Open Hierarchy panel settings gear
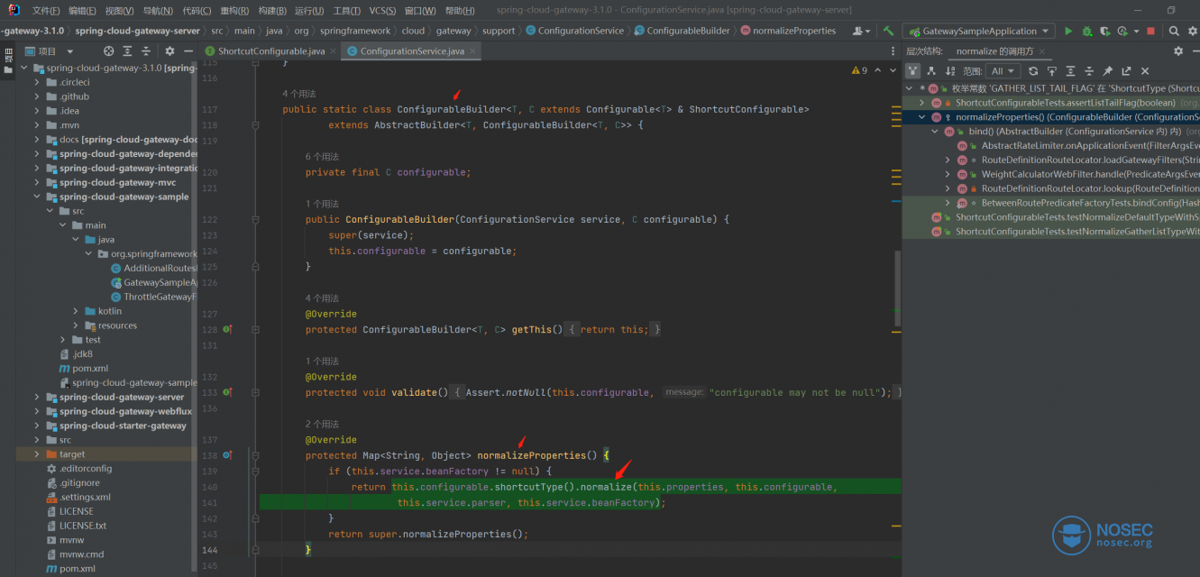 point(1177,51)
